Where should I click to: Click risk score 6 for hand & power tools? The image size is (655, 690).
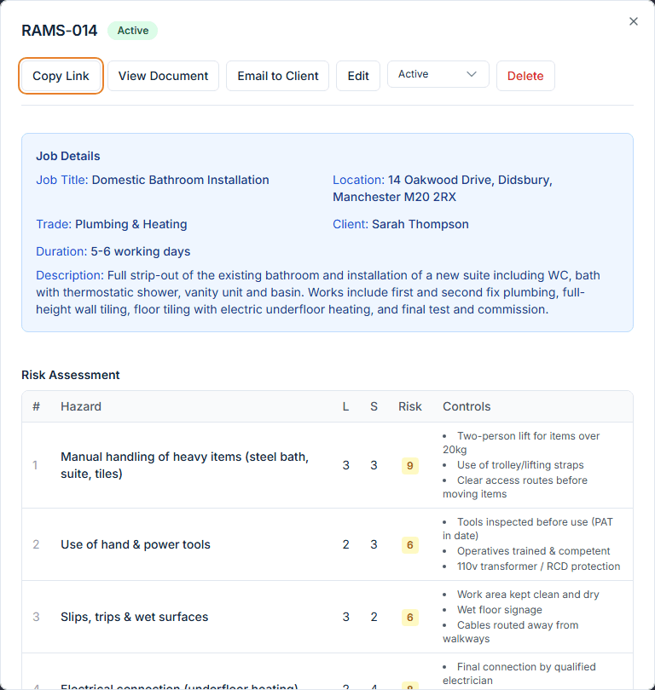[410, 545]
